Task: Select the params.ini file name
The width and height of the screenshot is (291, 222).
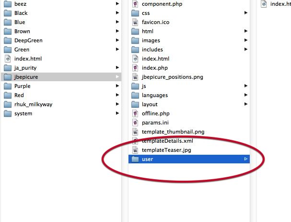Action: [155, 123]
